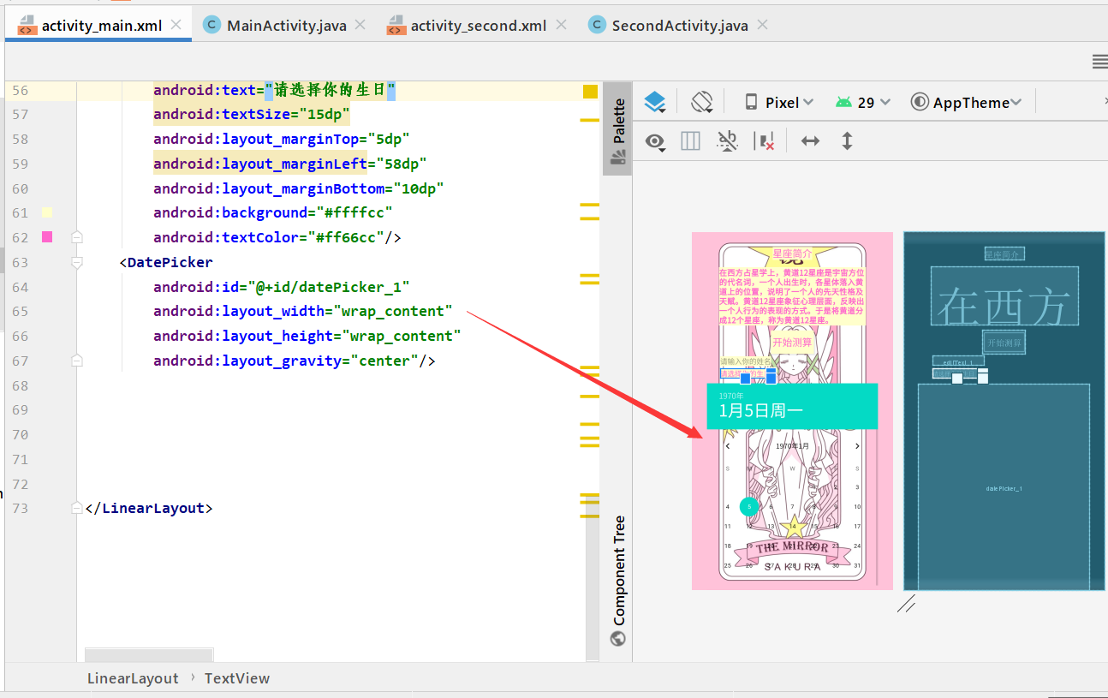Open the AppTheme dropdown

[966, 101]
